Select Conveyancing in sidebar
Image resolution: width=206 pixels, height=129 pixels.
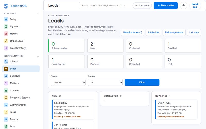(x=21, y=105)
